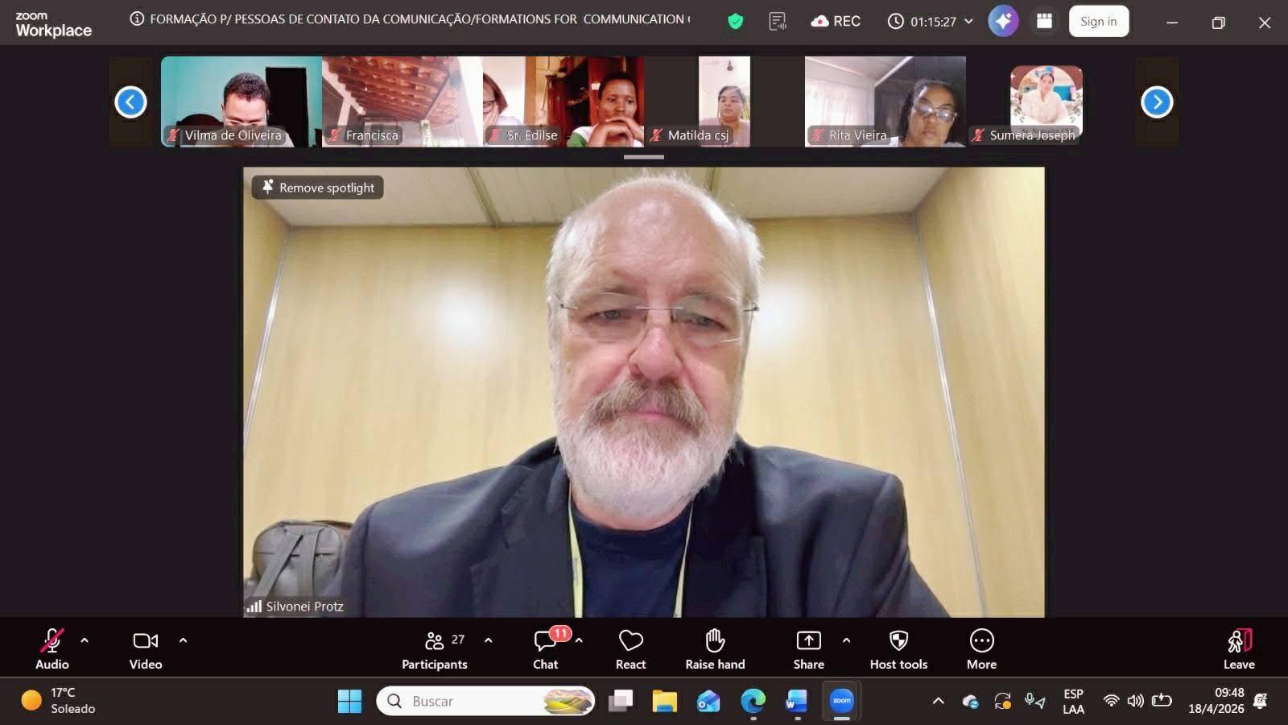Image resolution: width=1288 pixels, height=725 pixels.
Task: Toggle the Video camera button
Action: 146,648
